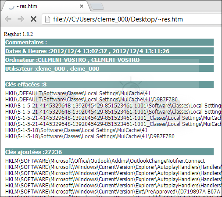Close the ~res.htm tab
Screen dimensions: 222x197
82,6
